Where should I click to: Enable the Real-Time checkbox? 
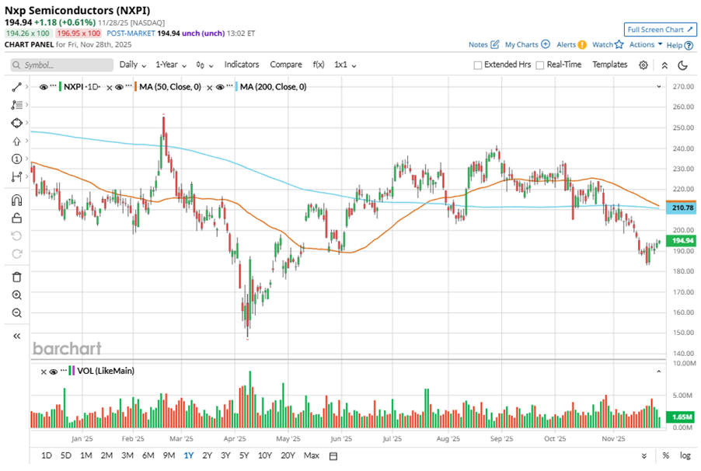tap(540, 65)
